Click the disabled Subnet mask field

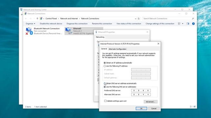[141, 74]
